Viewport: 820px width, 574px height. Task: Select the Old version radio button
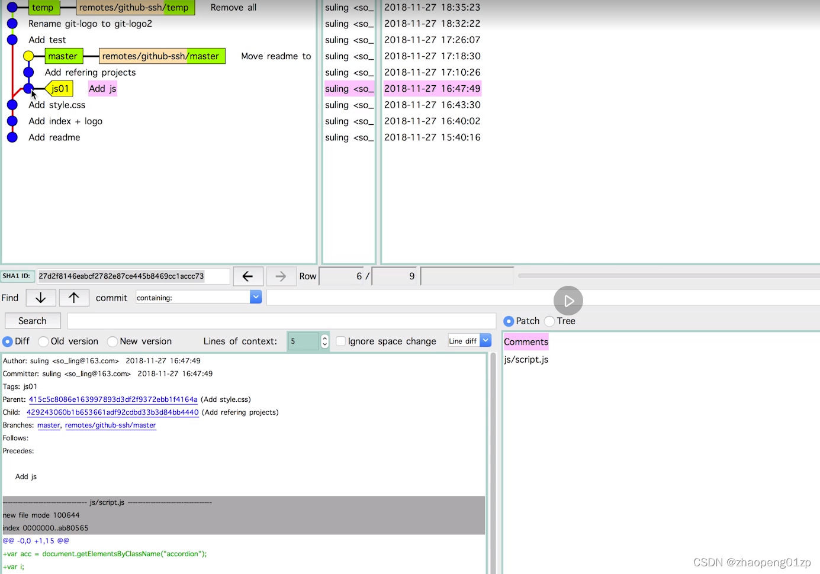43,341
